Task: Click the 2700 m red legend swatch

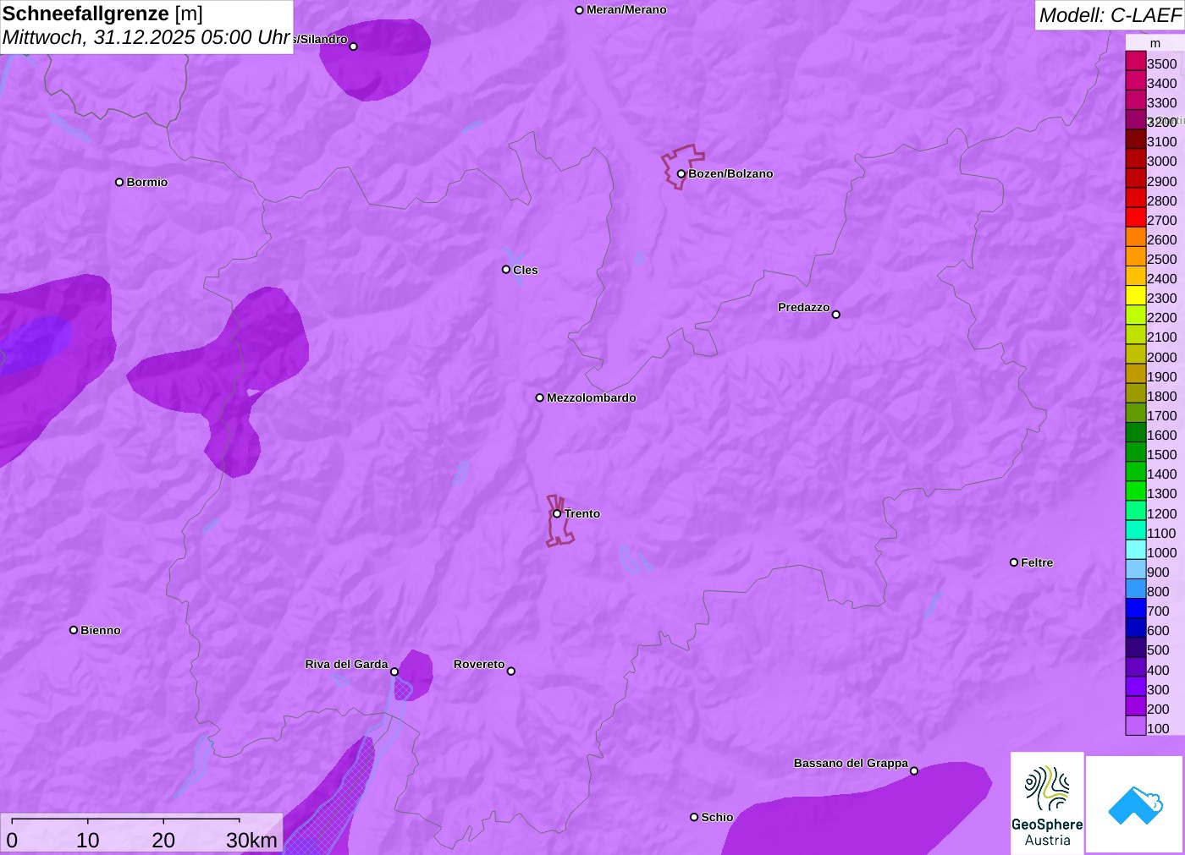Action: 1136,217
